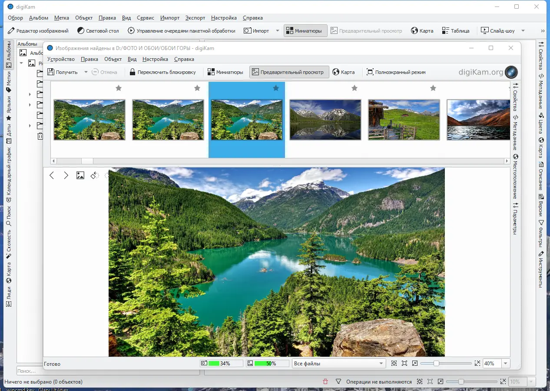Click zoom in icon right of import slider

point(477,363)
